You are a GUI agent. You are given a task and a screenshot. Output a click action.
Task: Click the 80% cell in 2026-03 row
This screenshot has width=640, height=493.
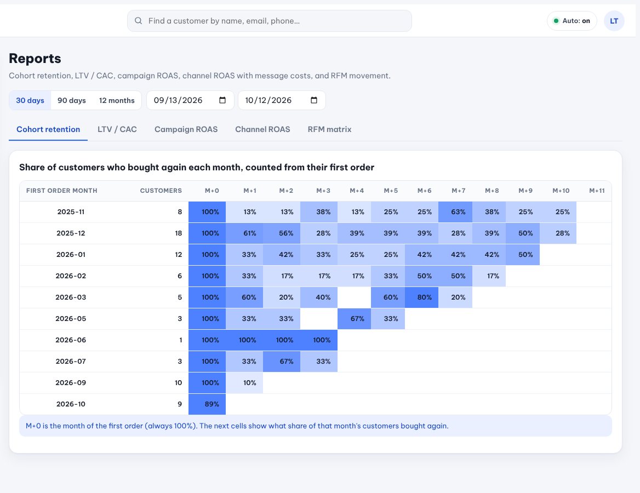421,297
